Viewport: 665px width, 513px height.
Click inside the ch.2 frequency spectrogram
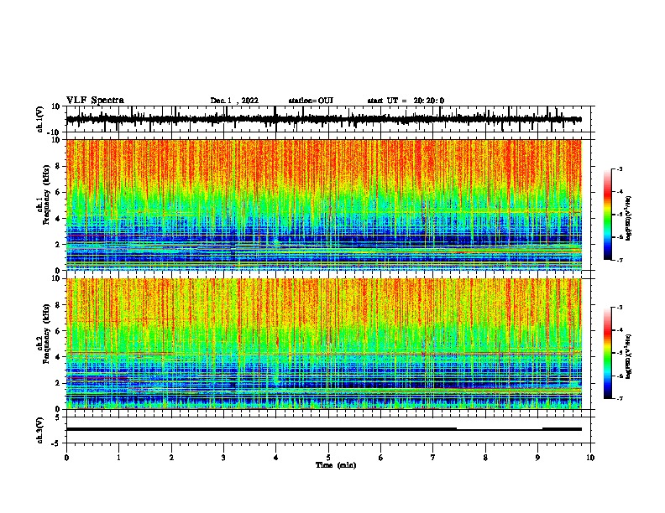point(324,344)
